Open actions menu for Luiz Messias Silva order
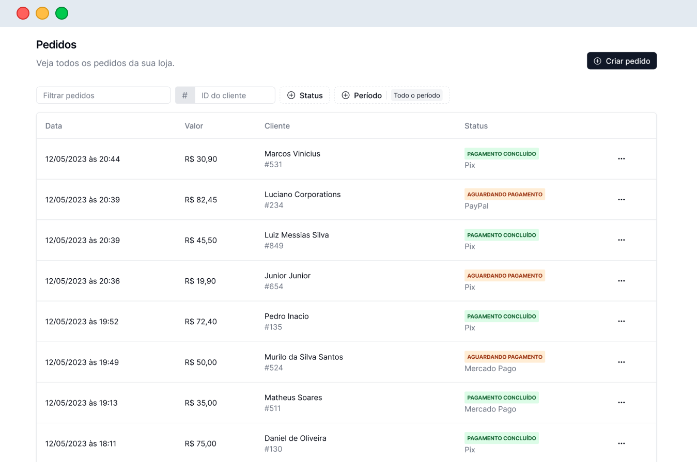The image size is (697, 462). [622, 240]
